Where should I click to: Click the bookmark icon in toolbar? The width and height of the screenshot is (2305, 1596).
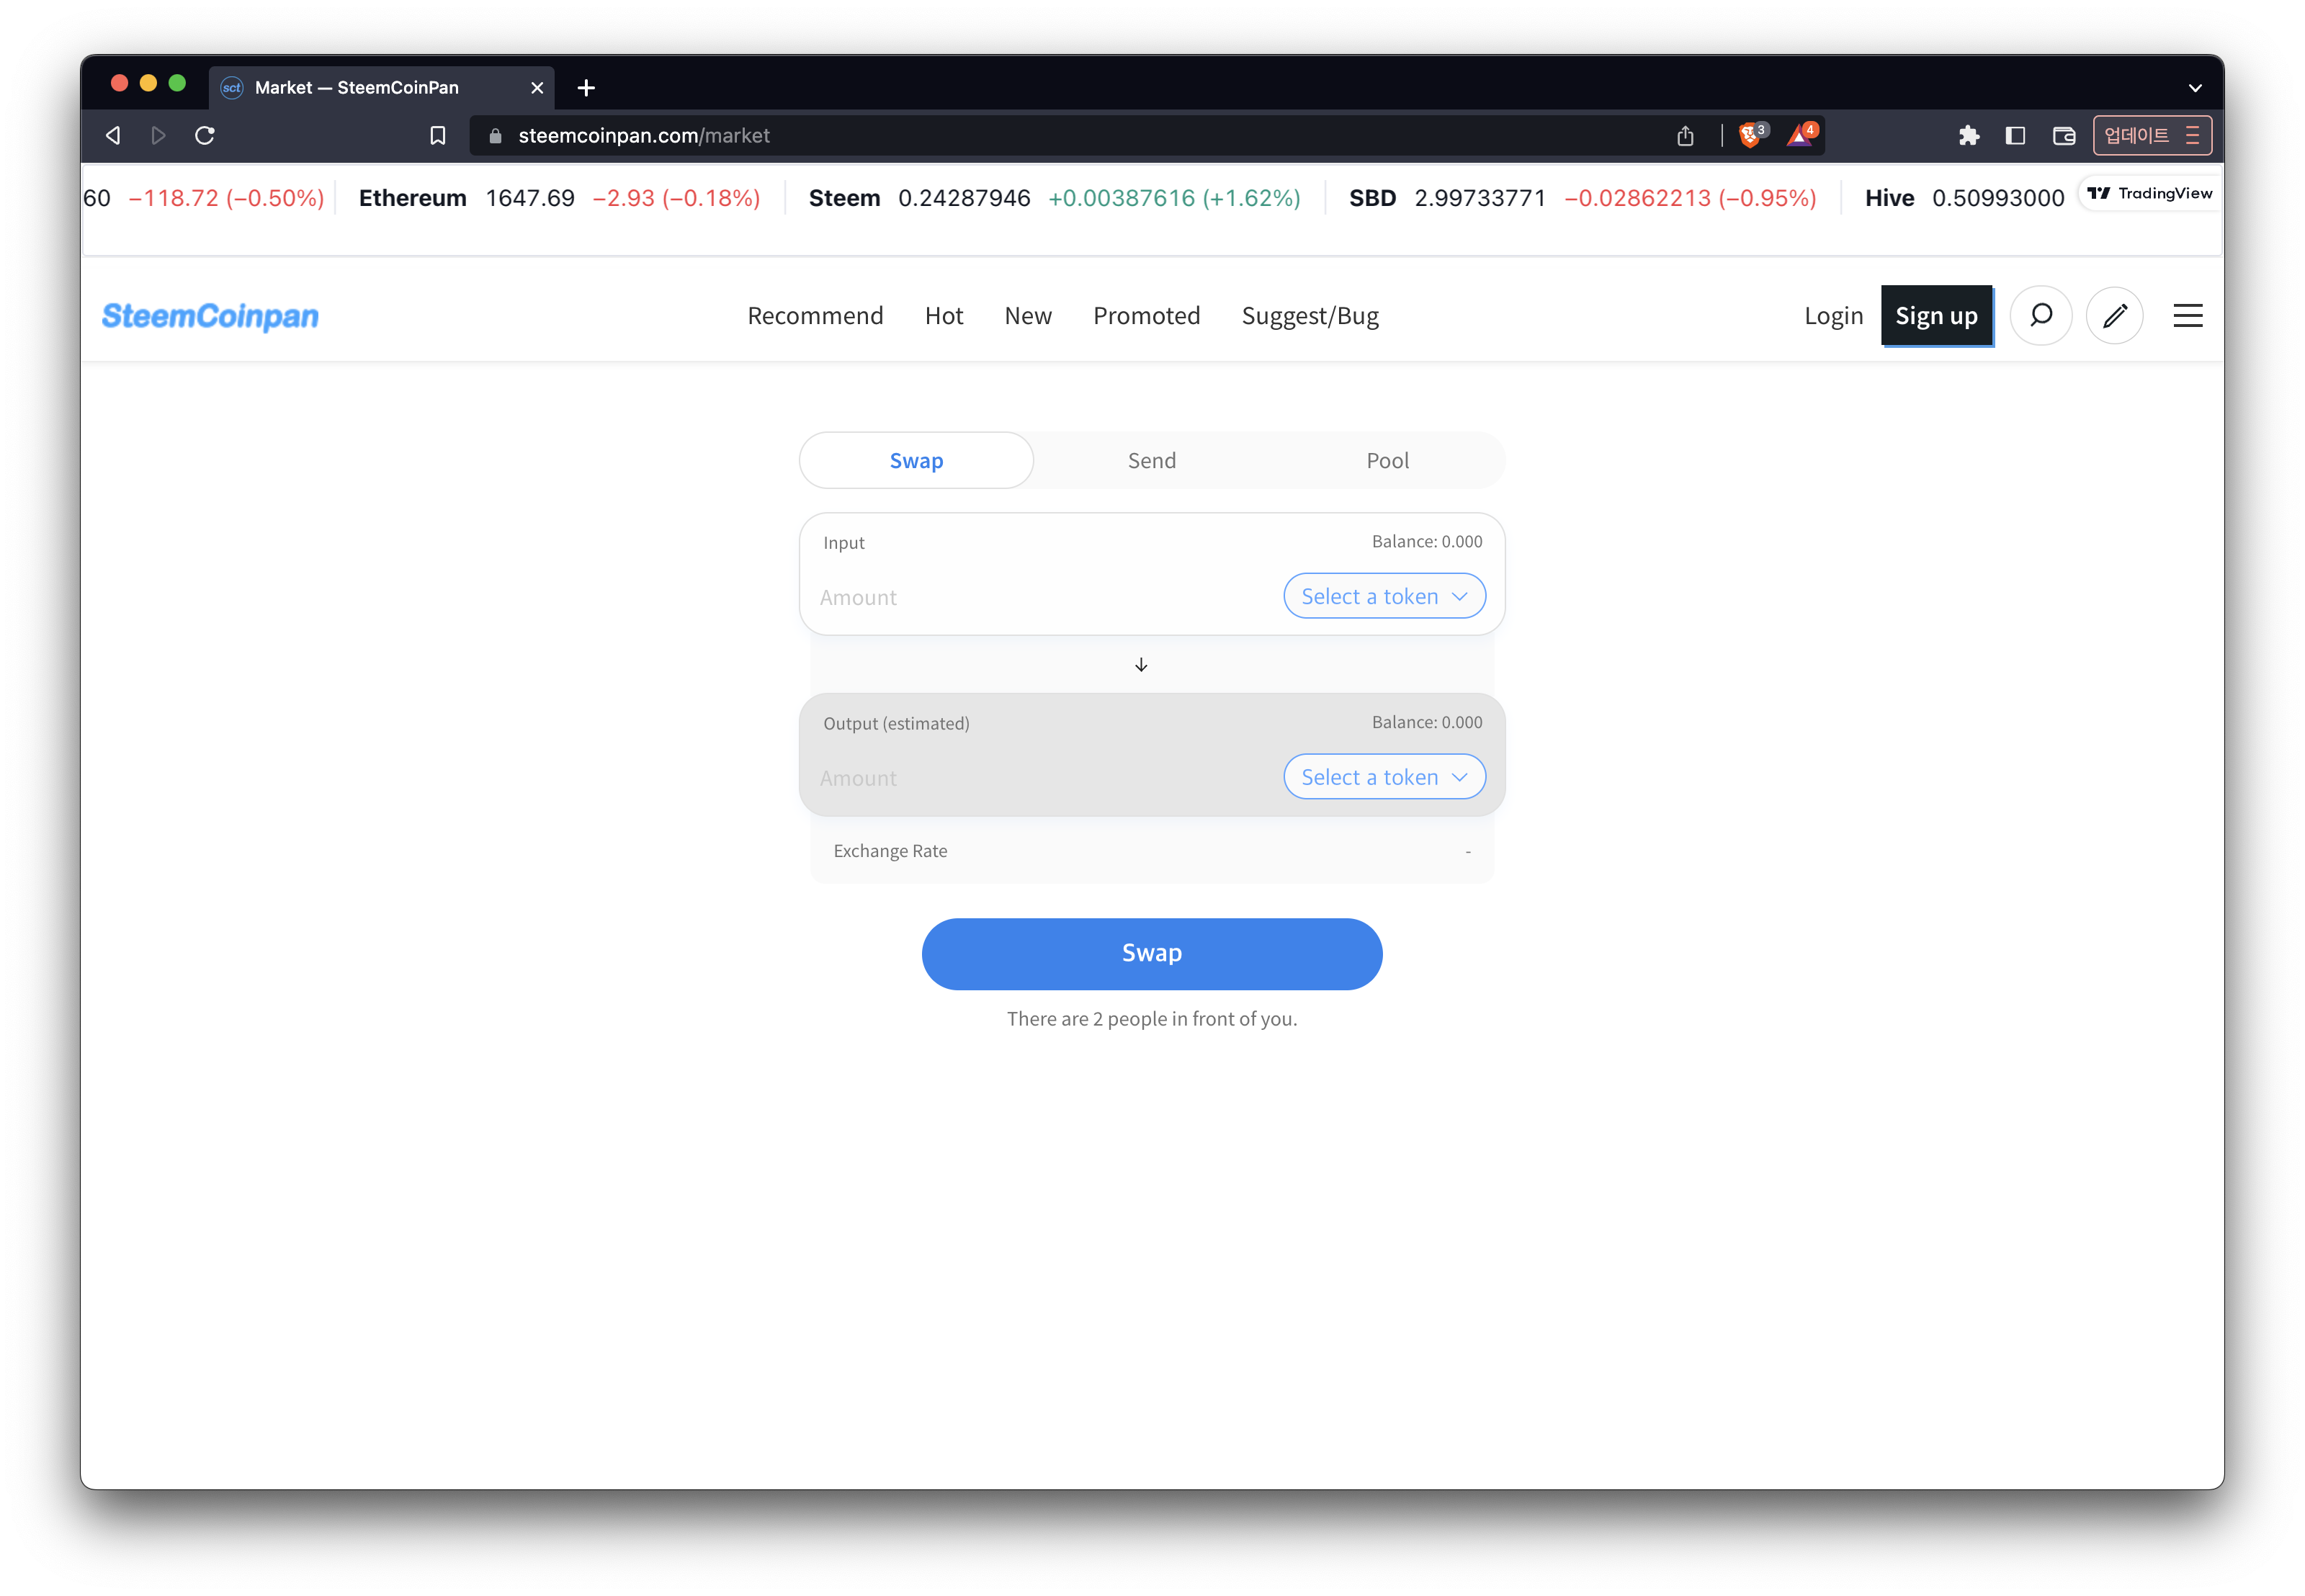tap(438, 135)
